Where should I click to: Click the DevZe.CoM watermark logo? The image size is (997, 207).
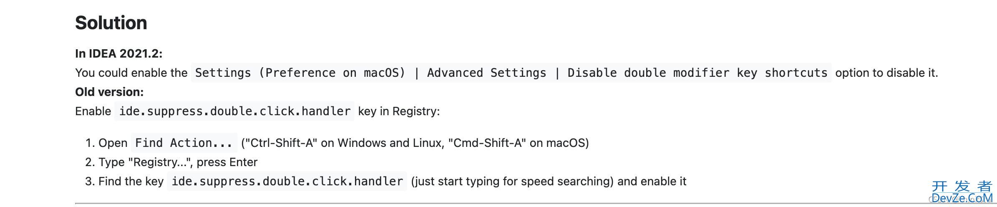coord(962,198)
